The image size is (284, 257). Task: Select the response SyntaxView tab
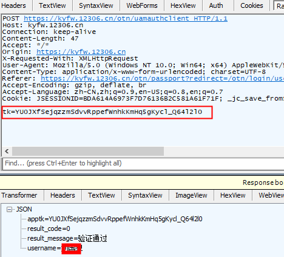(145, 195)
